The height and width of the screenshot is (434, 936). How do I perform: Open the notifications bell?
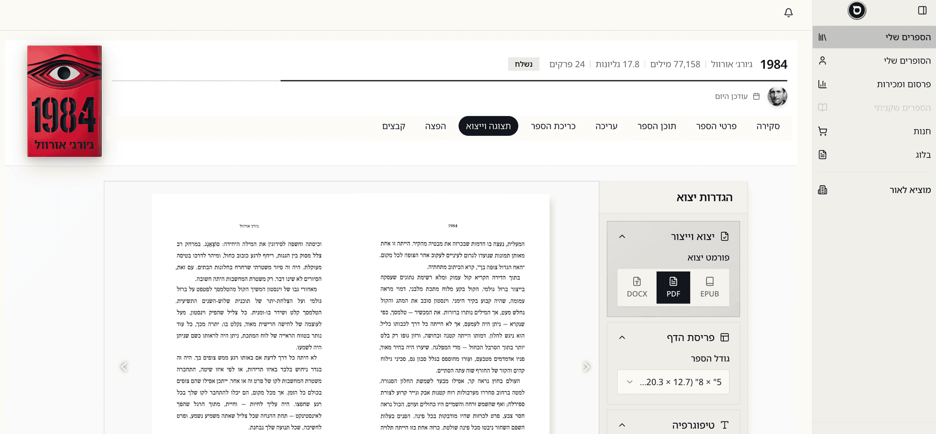(788, 13)
